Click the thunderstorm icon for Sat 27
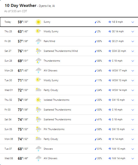Viewport: 138px width, 165px height. coord(38,51)
